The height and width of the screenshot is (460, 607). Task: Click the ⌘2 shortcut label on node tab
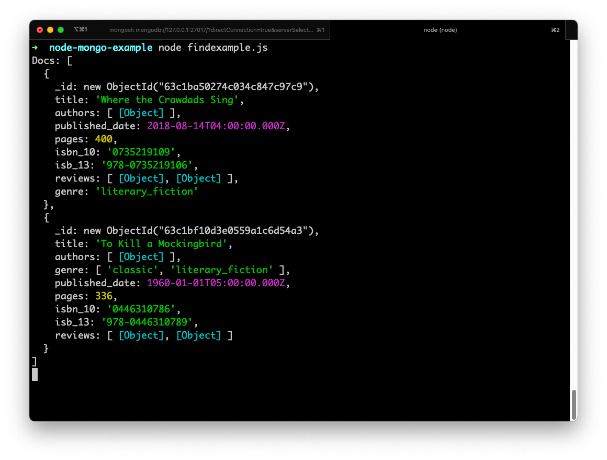(555, 30)
